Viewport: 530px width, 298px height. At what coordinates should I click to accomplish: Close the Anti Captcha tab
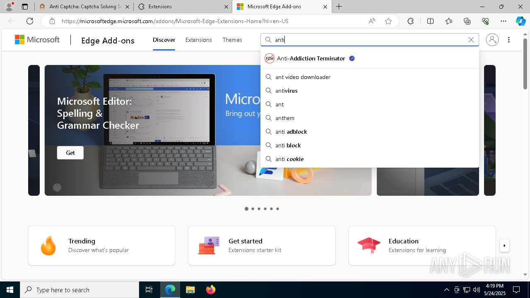(x=127, y=7)
